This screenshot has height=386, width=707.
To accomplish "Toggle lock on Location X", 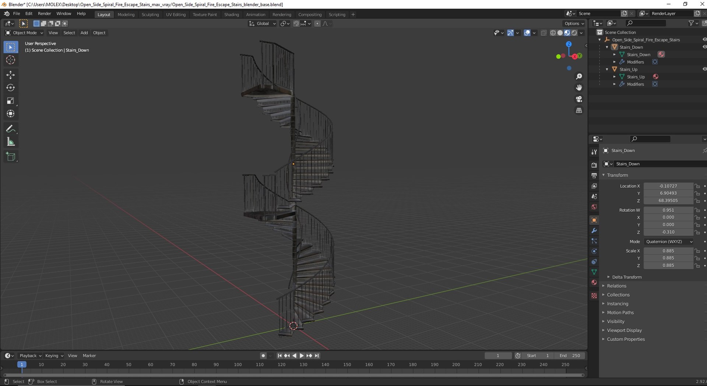I will point(697,186).
